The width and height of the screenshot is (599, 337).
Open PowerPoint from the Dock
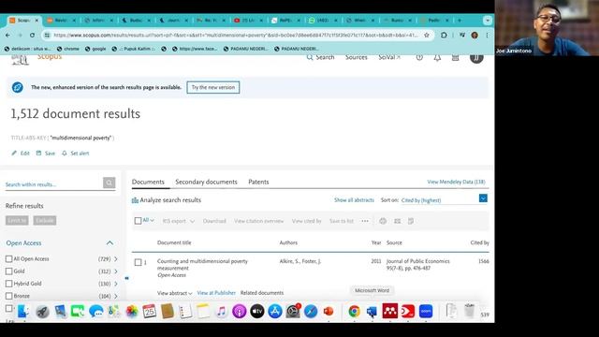pyautogui.click(x=329, y=312)
